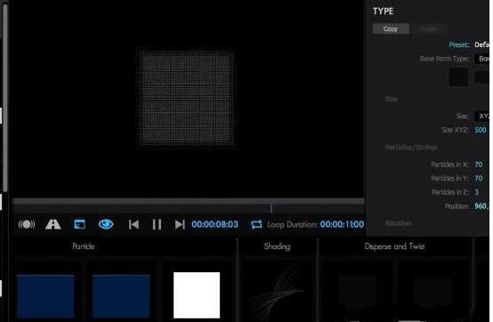Toggle the blue window panel icon
493x322 pixels.
(79, 224)
